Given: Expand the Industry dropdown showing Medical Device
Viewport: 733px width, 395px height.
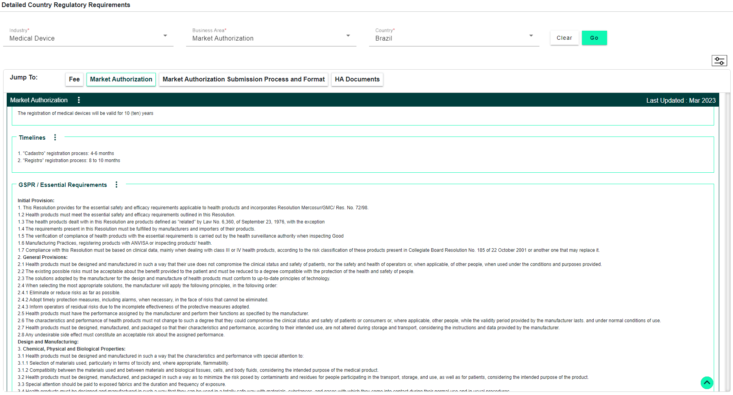Looking at the screenshot, I should pos(88,38).
